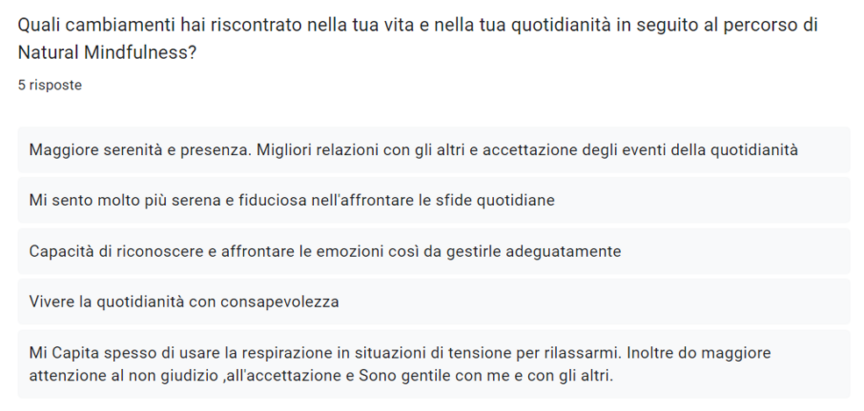
Task: Click the question title starting "Quali cambiamenti"
Action: 417,25
